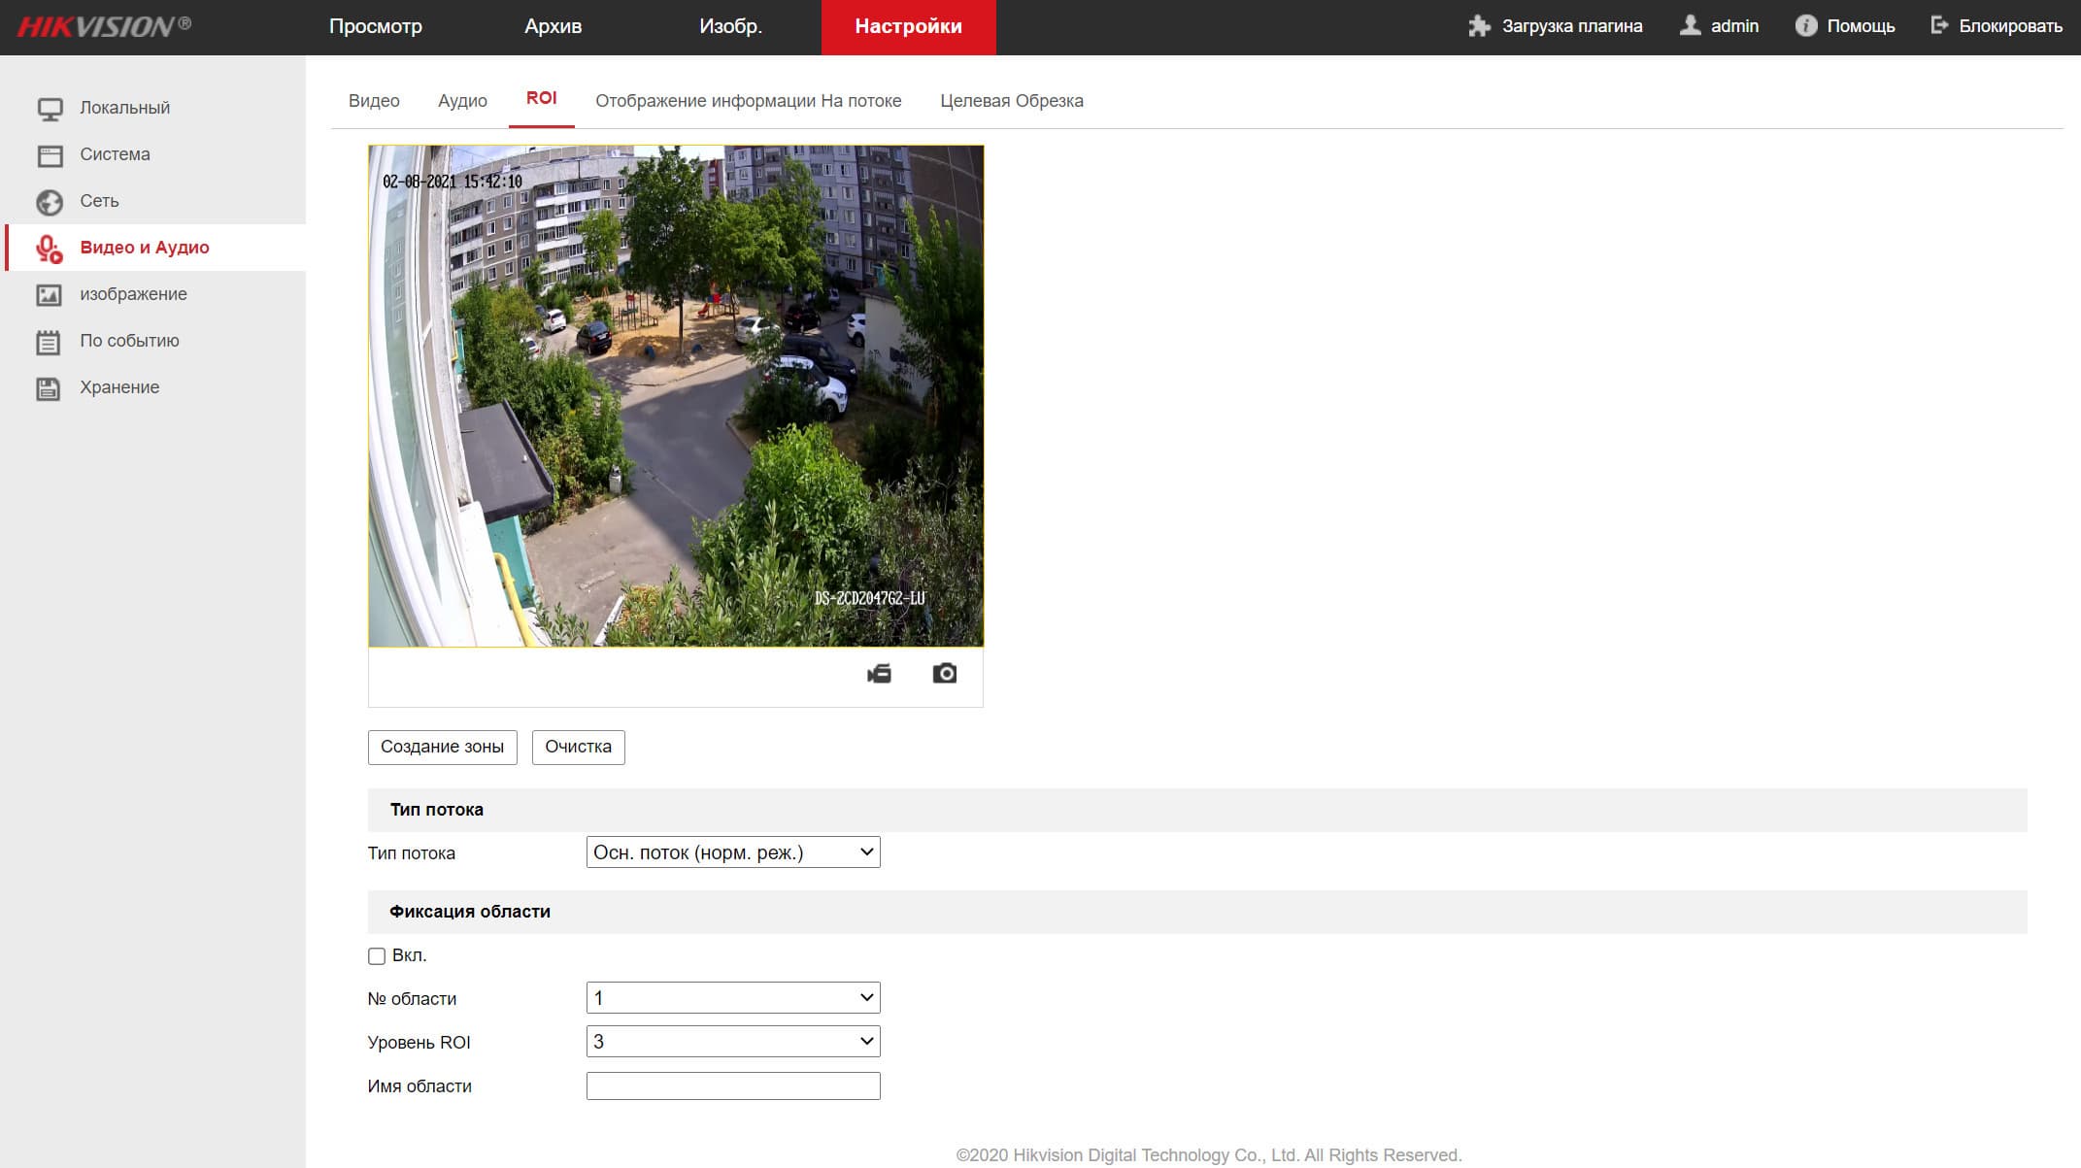Switch to the Целевая Обрезка tab
Image resolution: width=2081 pixels, height=1168 pixels.
coord(1011,101)
